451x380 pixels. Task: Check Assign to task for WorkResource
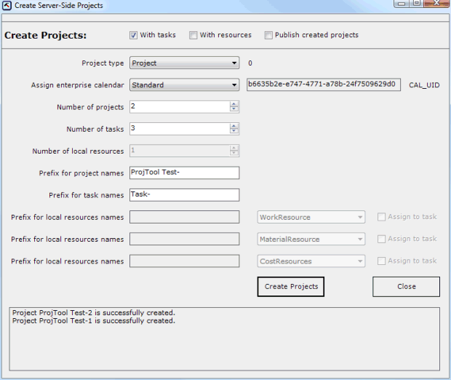pyautogui.click(x=381, y=217)
